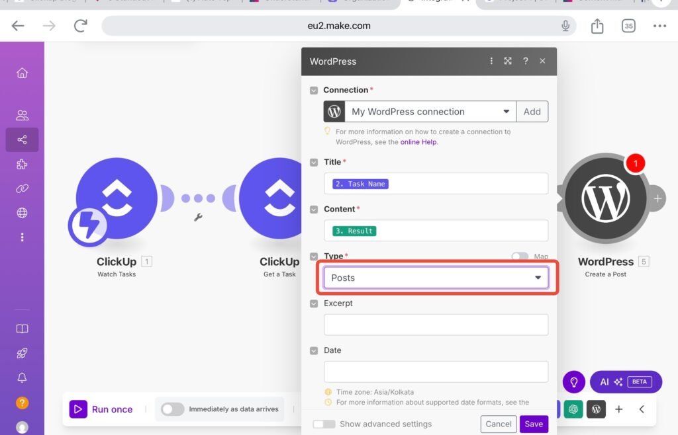This screenshot has height=435, width=678.
Task: Open WordPress panel three-dot options
Action: point(491,61)
